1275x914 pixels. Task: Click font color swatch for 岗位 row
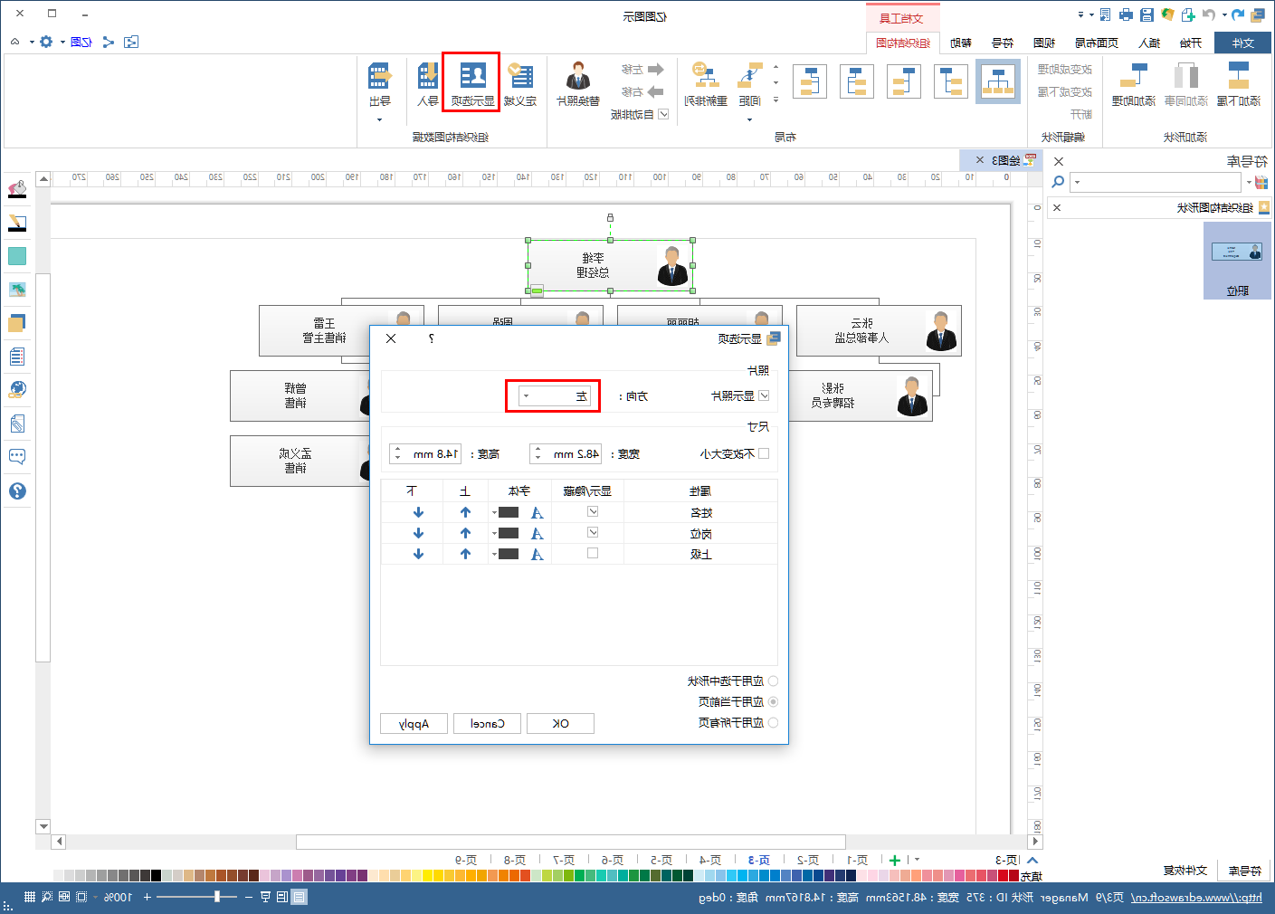tap(509, 533)
